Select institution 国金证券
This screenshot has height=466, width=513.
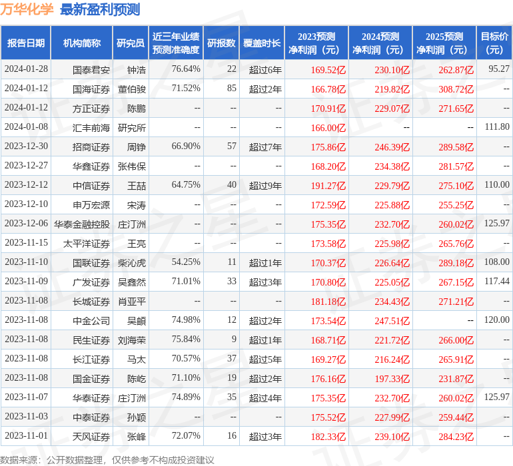coord(91,378)
